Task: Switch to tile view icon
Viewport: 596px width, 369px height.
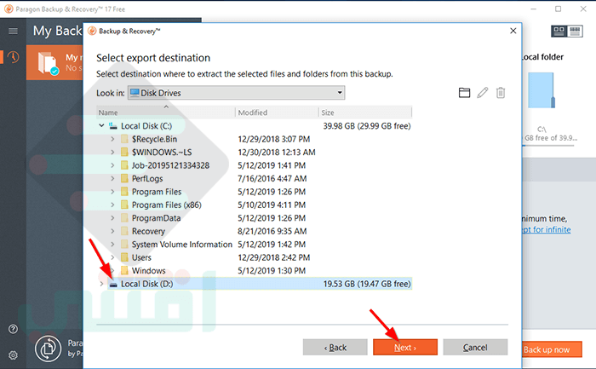Action: coord(559,32)
